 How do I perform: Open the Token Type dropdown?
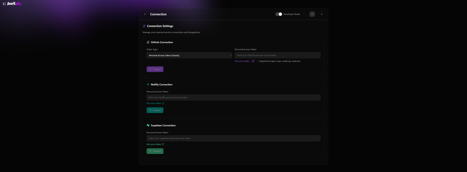pos(189,55)
